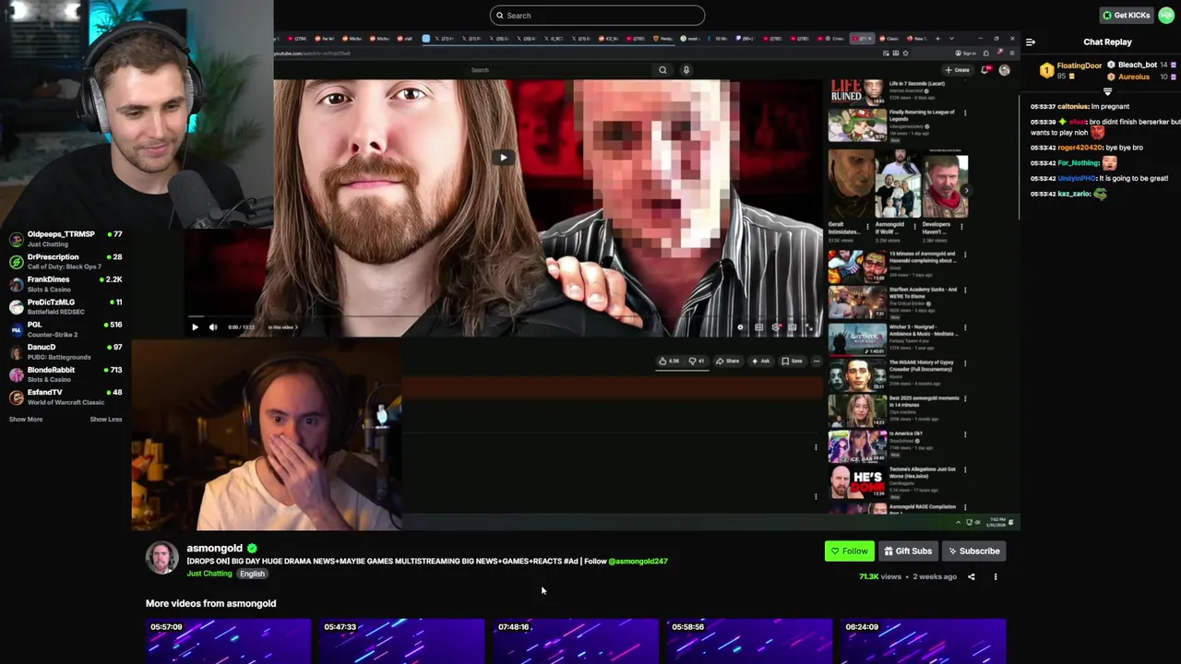Open the Just Chatting category link

coord(209,574)
